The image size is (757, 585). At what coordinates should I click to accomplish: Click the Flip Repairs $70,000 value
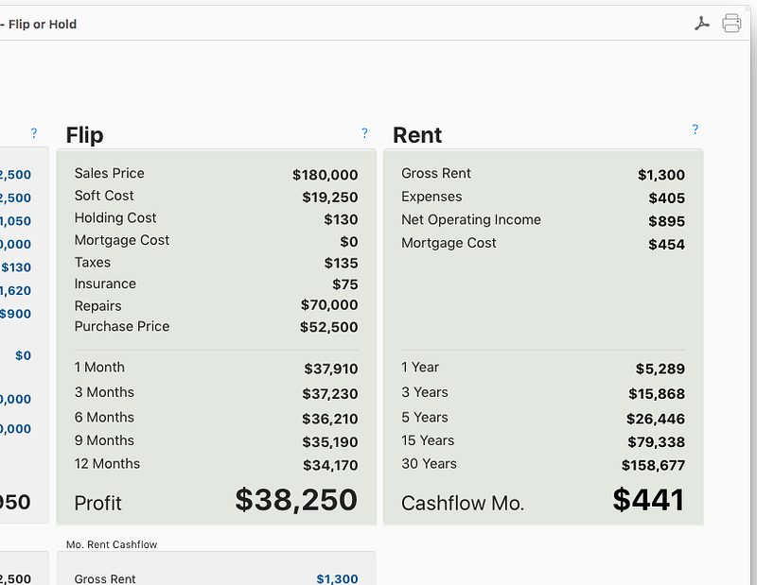(x=329, y=305)
